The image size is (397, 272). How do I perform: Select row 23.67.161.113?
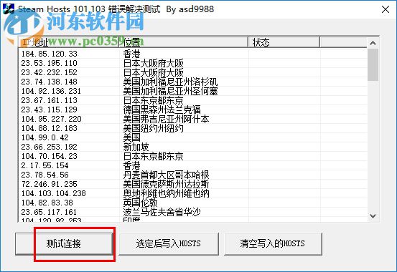[x=193, y=100]
